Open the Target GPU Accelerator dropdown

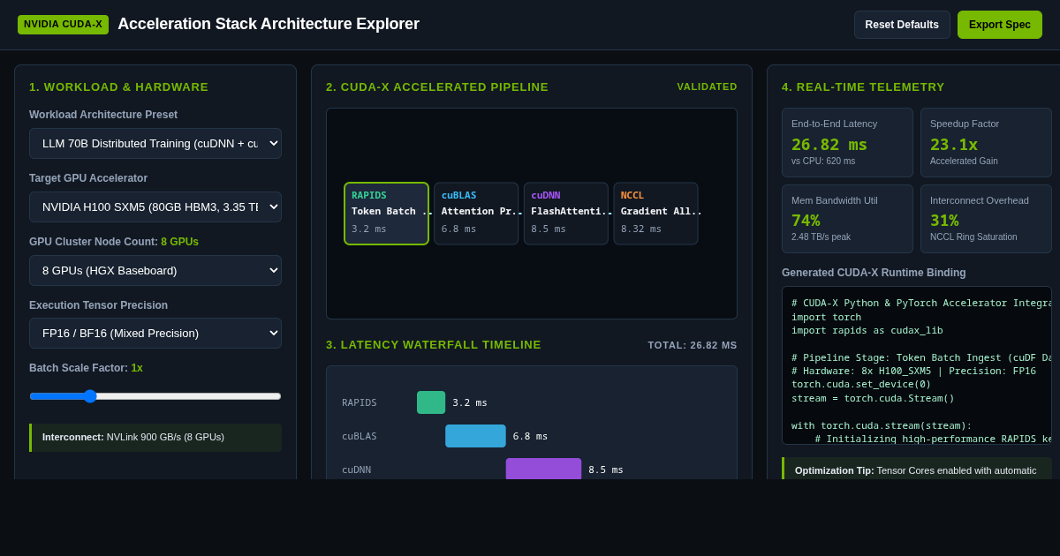tap(155, 207)
